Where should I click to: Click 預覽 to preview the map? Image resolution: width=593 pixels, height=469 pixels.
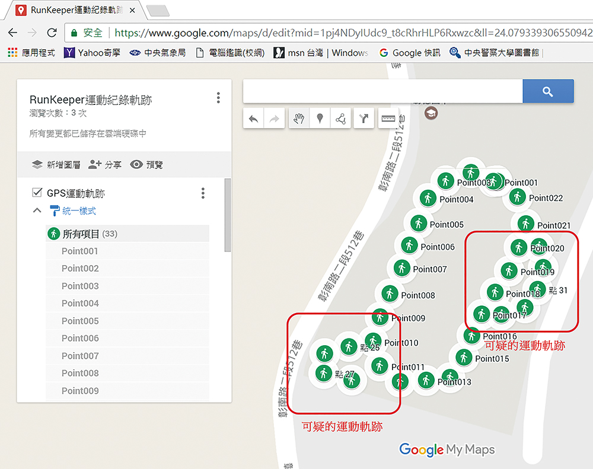point(146,164)
